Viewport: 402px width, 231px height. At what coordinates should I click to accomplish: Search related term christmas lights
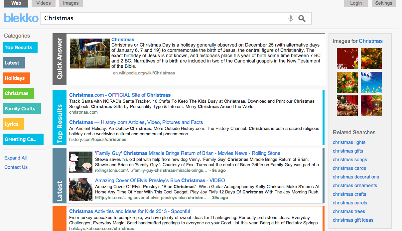pos(349,142)
